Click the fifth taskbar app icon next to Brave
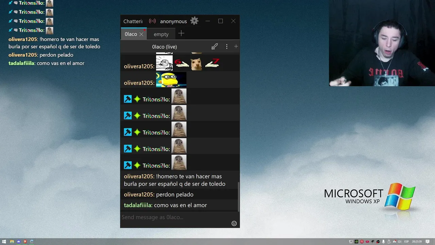 [x=32, y=242]
